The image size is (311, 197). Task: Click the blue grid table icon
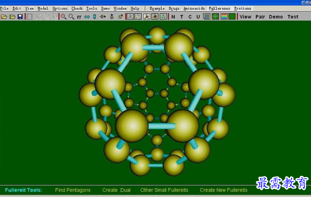207,17
